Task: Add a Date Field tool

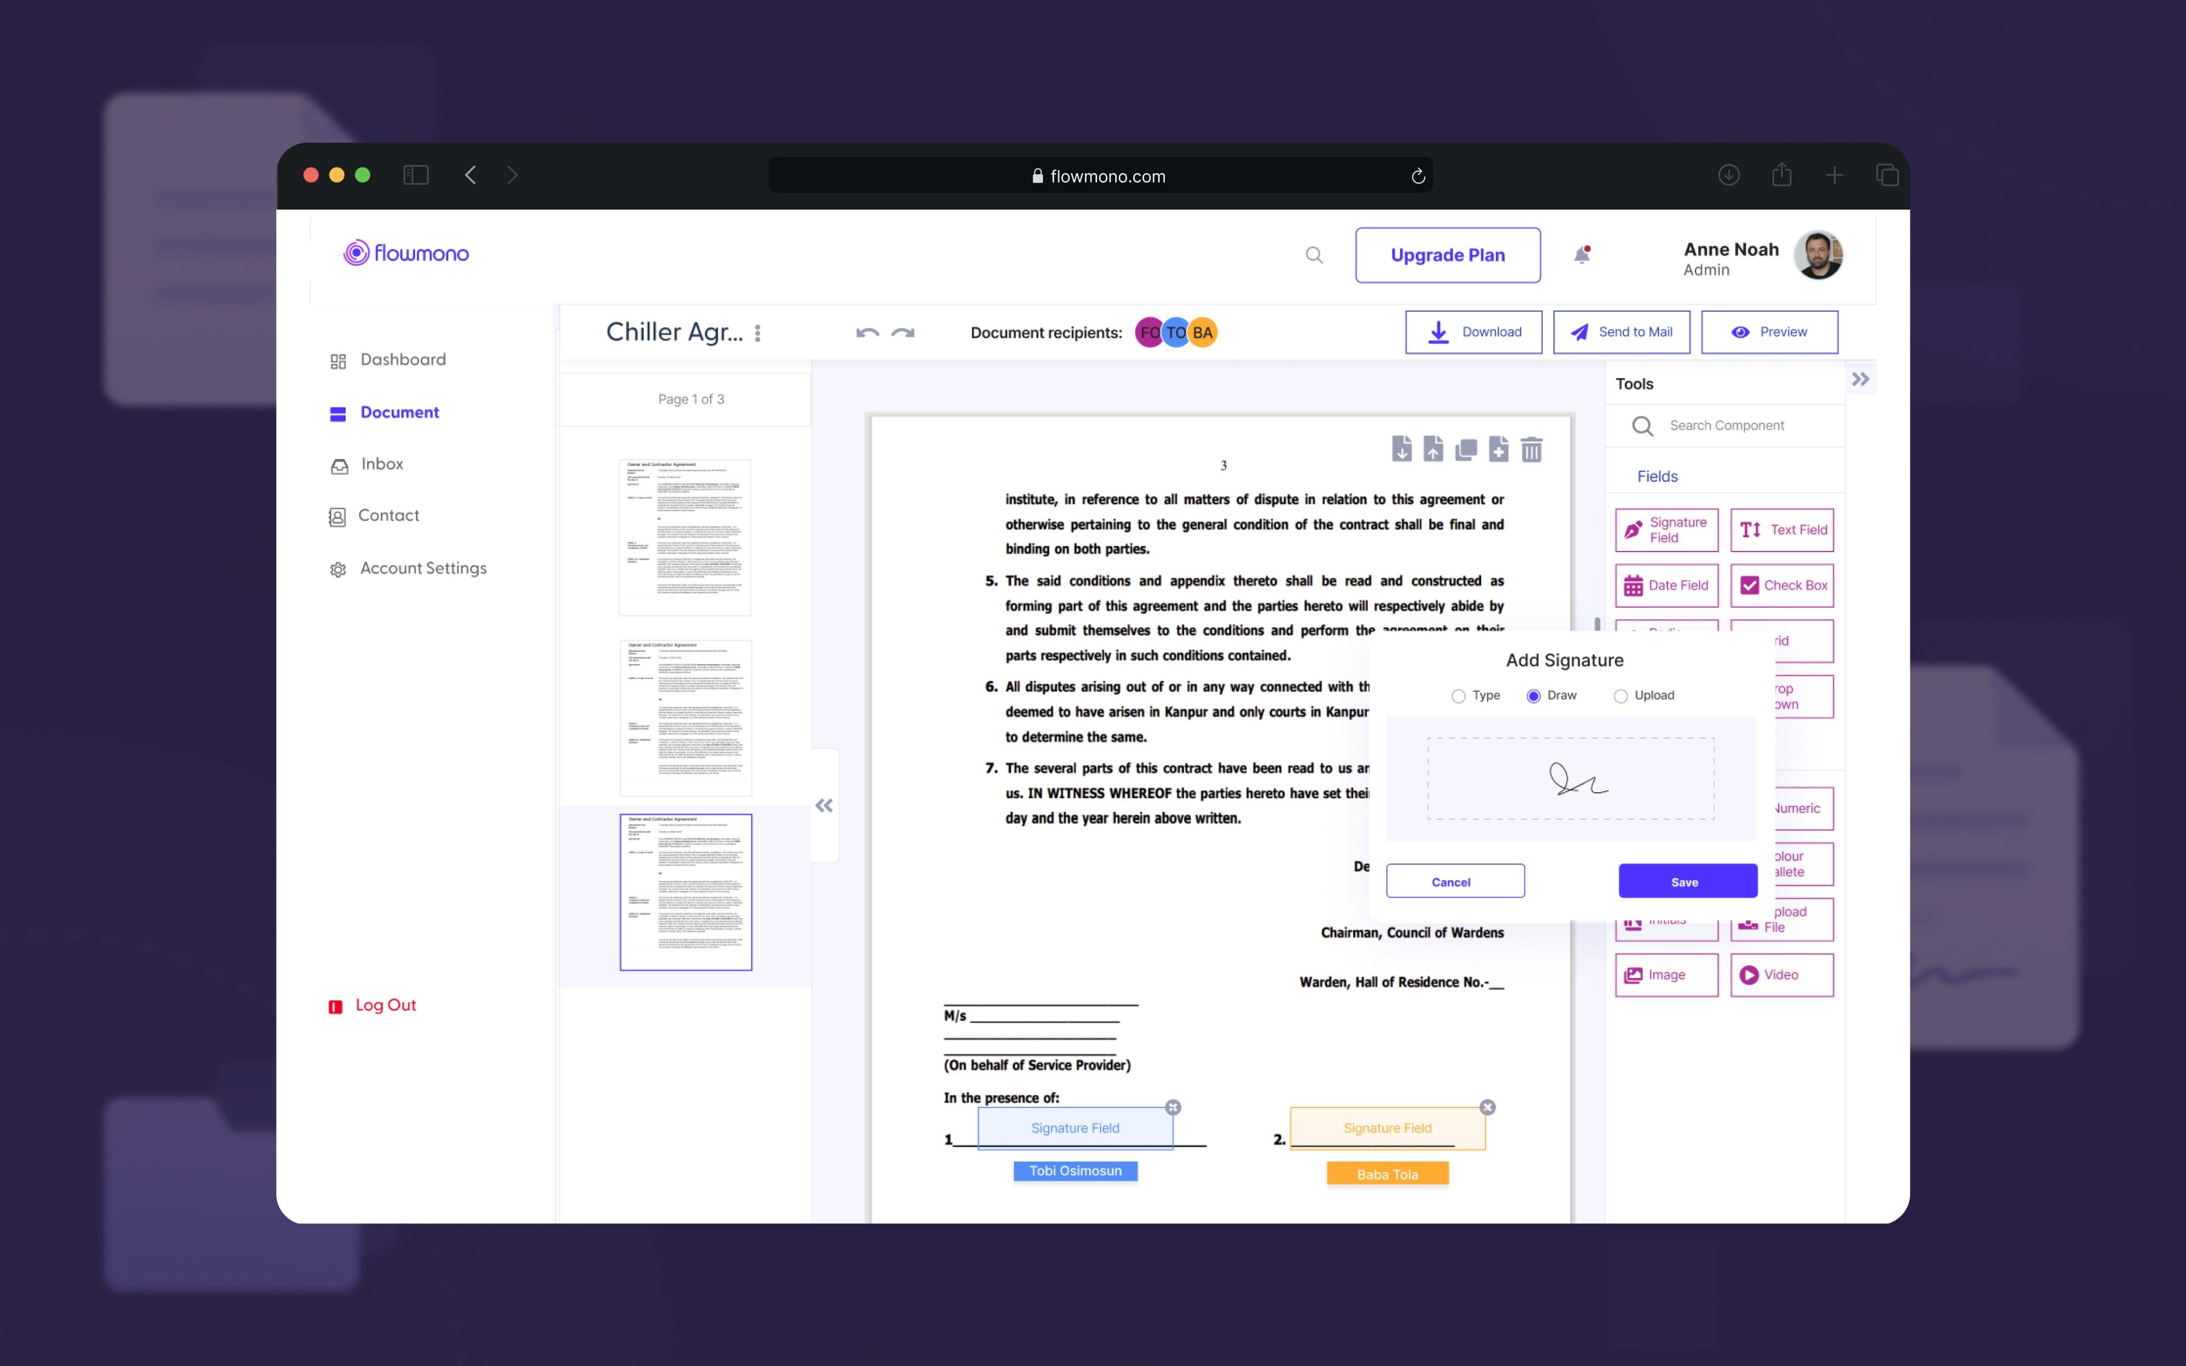Action: point(1667,586)
